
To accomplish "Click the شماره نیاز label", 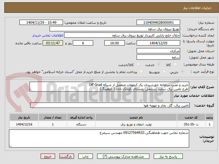I will tap(206, 23).
